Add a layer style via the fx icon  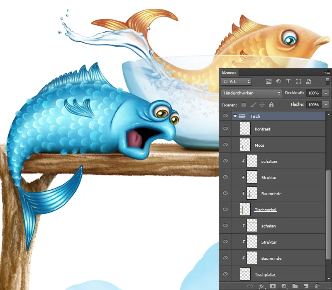pyautogui.click(x=261, y=286)
